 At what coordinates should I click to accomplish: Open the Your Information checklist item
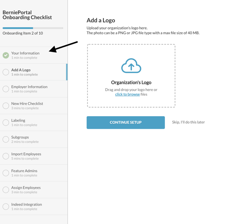(34, 55)
